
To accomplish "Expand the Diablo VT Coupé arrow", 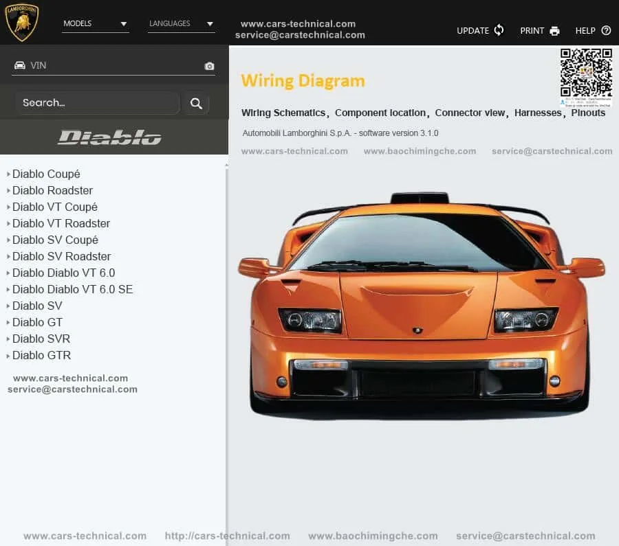I will click(x=8, y=207).
